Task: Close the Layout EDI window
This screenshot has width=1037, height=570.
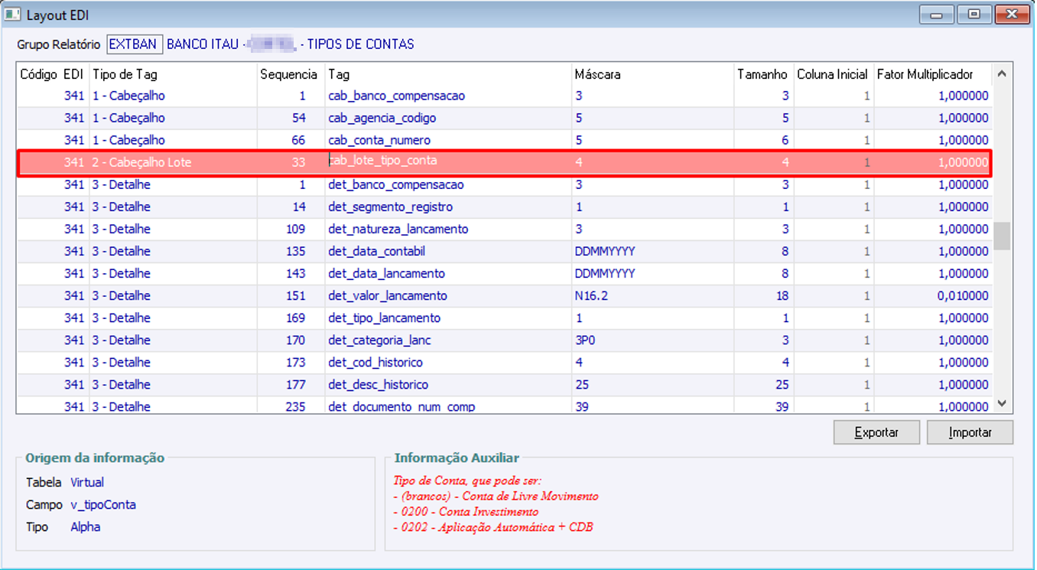Action: (x=1012, y=14)
